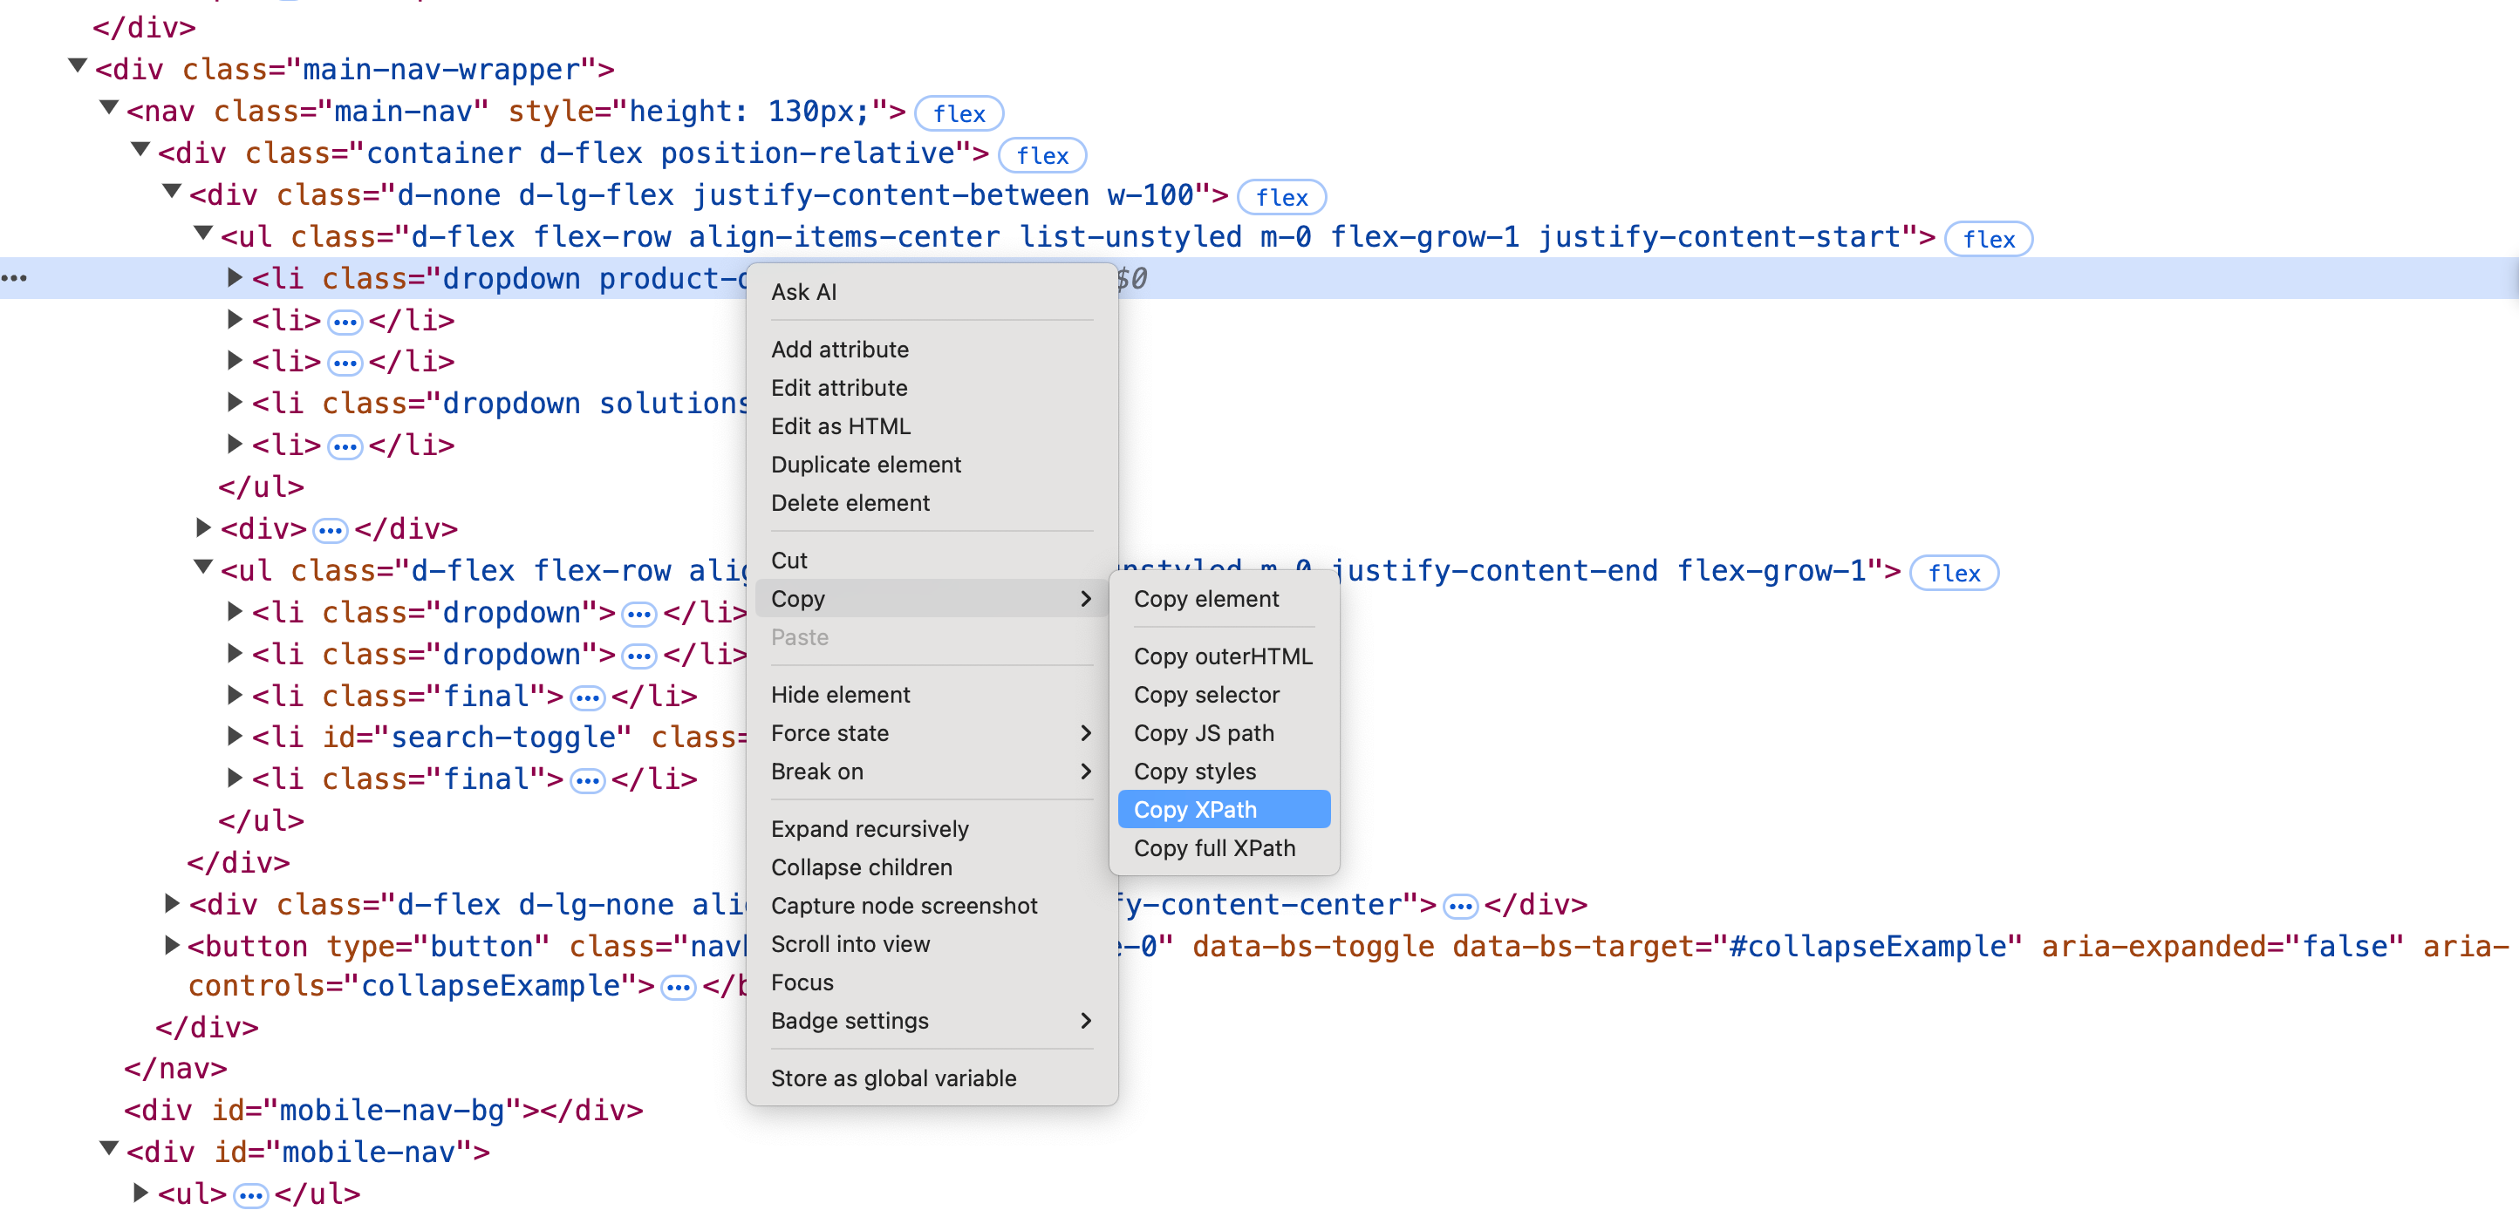Screen dimensions: 2519x1217
Task: Choose Capture node screenshot from the menu
Action: pos(904,905)
